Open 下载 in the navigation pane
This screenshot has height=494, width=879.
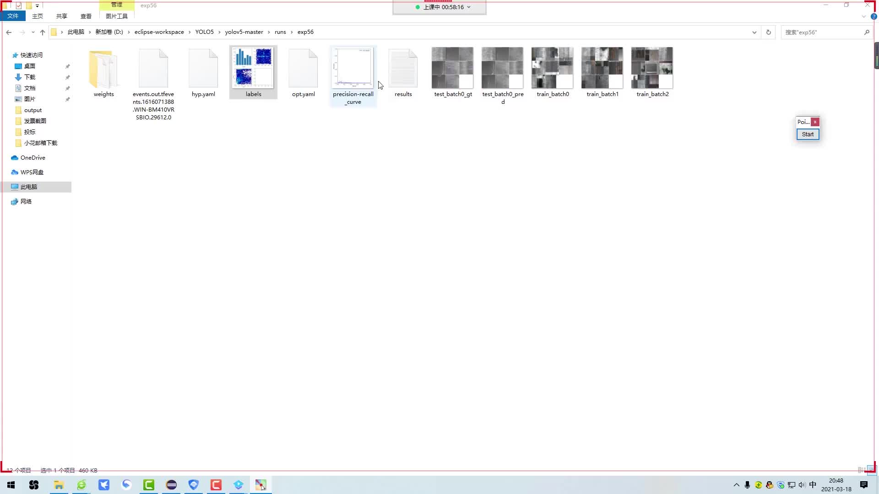point(30,77)
